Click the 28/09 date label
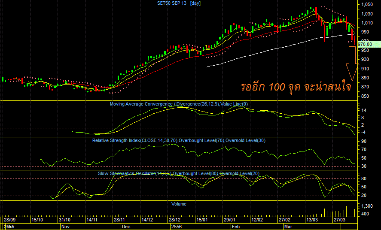 pyautogui.click(x=10, y=220)
